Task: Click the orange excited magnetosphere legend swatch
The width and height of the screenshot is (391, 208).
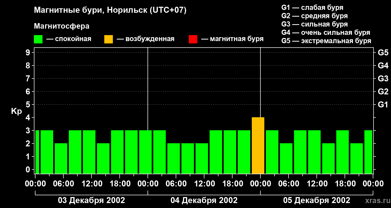Action: click(x=108, y=39)
